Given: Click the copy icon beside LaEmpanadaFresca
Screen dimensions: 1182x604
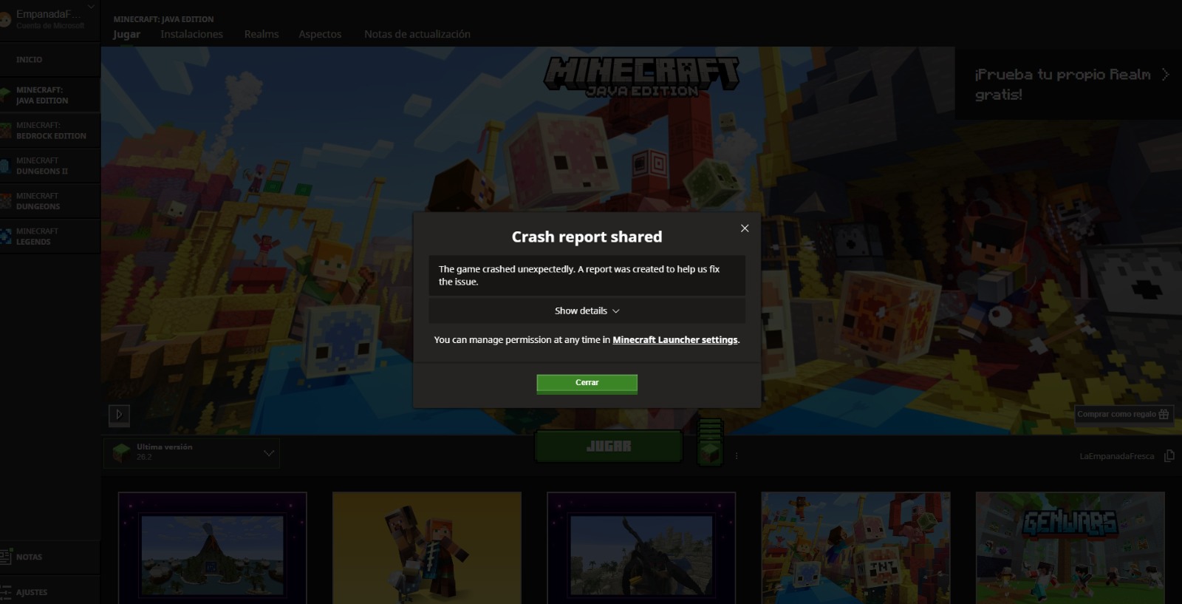Looking at the screenshot, I should point(1169,455).
